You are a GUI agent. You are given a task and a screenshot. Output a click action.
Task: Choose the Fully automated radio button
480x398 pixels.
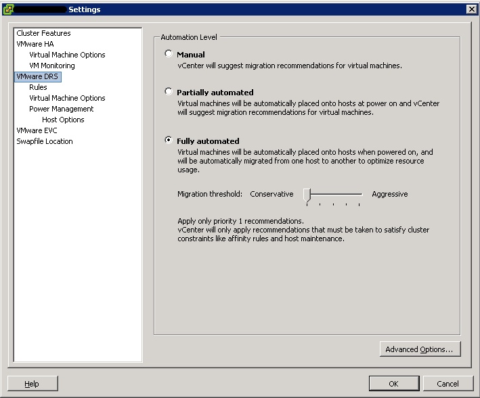[169, 140]
